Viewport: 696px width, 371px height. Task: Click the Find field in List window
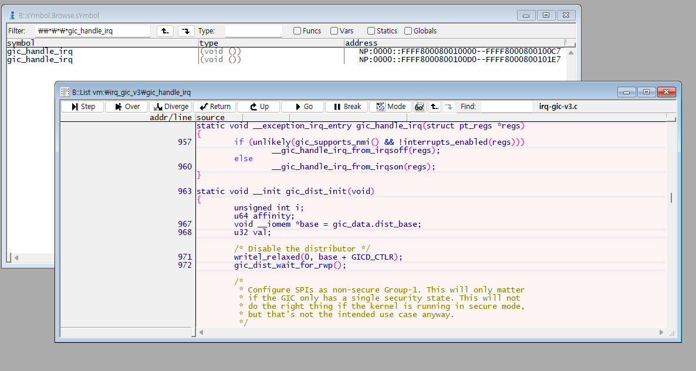[x=506, y=107]
